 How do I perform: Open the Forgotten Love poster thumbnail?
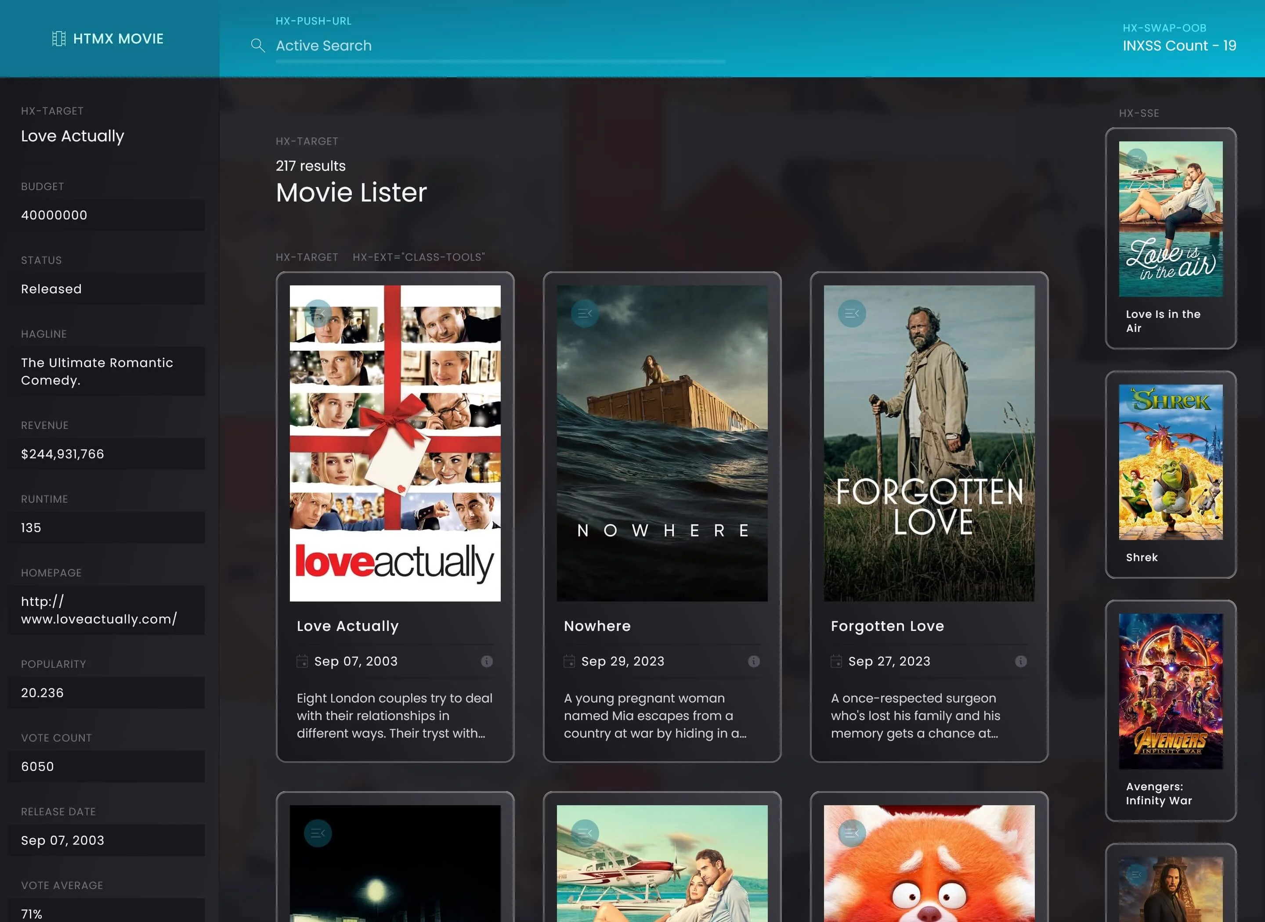tap(929, 443)
